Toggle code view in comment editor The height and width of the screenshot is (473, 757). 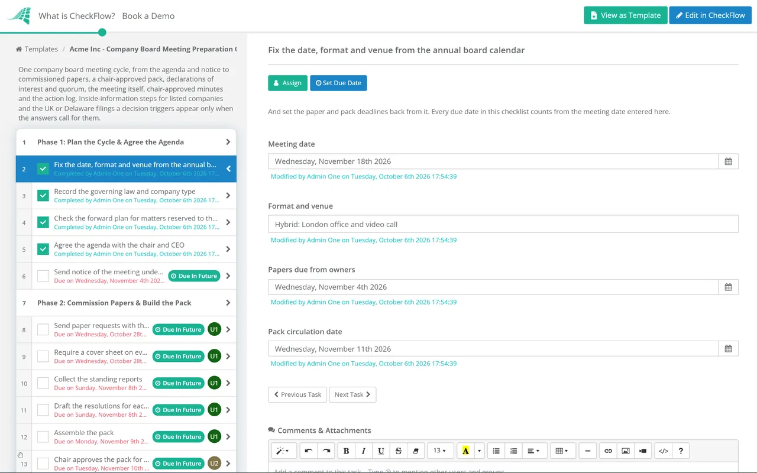point(664,451)
